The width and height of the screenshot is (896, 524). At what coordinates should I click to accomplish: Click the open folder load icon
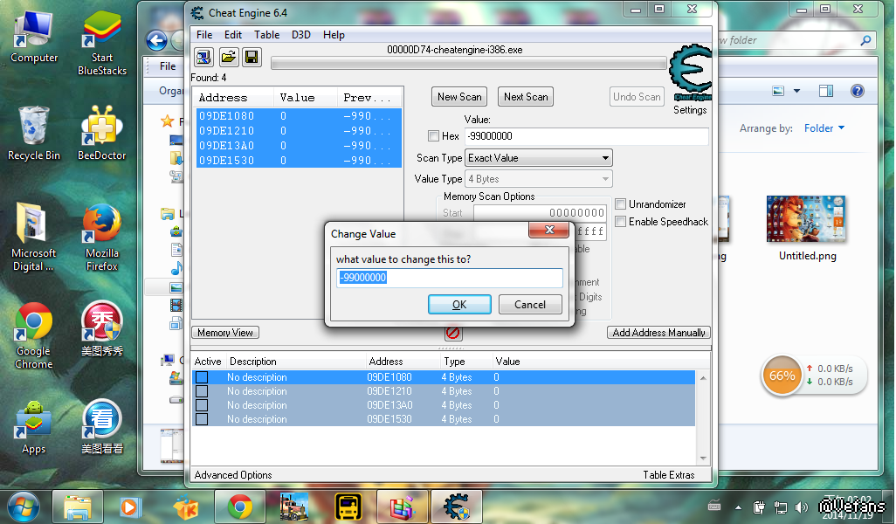(x=228, y=58)
